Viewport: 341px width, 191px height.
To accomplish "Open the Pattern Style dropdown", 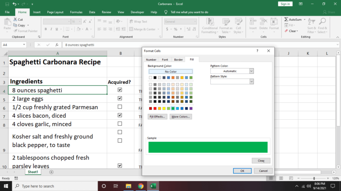I will 251,82.
